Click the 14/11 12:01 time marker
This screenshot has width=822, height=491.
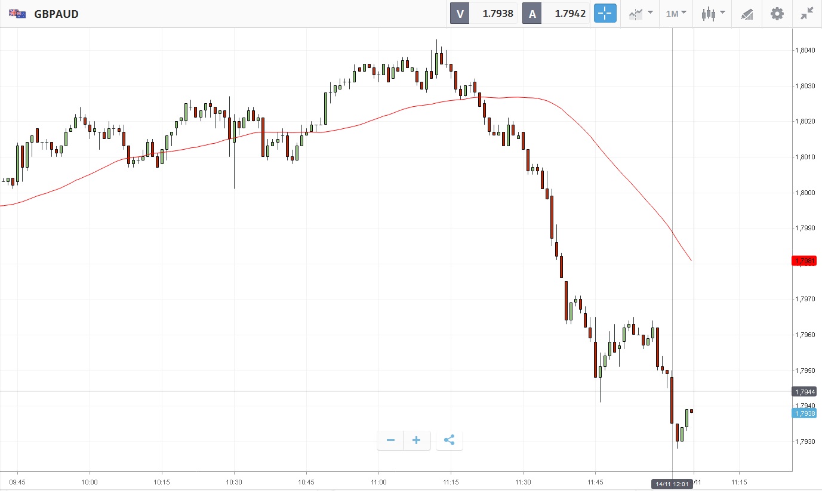(672, 484)
